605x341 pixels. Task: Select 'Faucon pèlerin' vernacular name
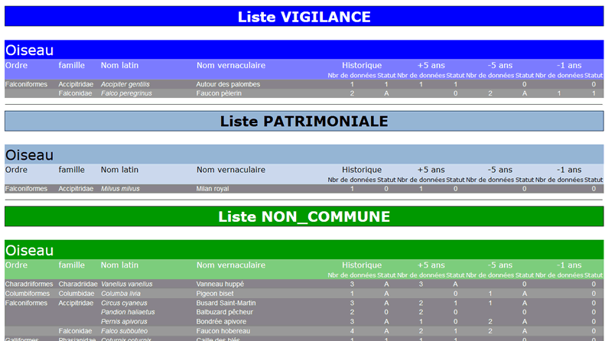coord(219,93)
